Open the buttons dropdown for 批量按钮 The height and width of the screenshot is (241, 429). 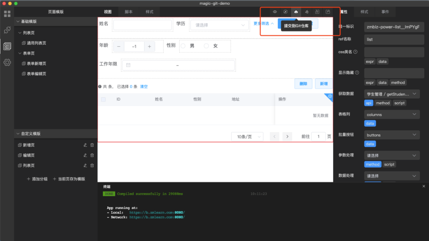tap(392, 135)
